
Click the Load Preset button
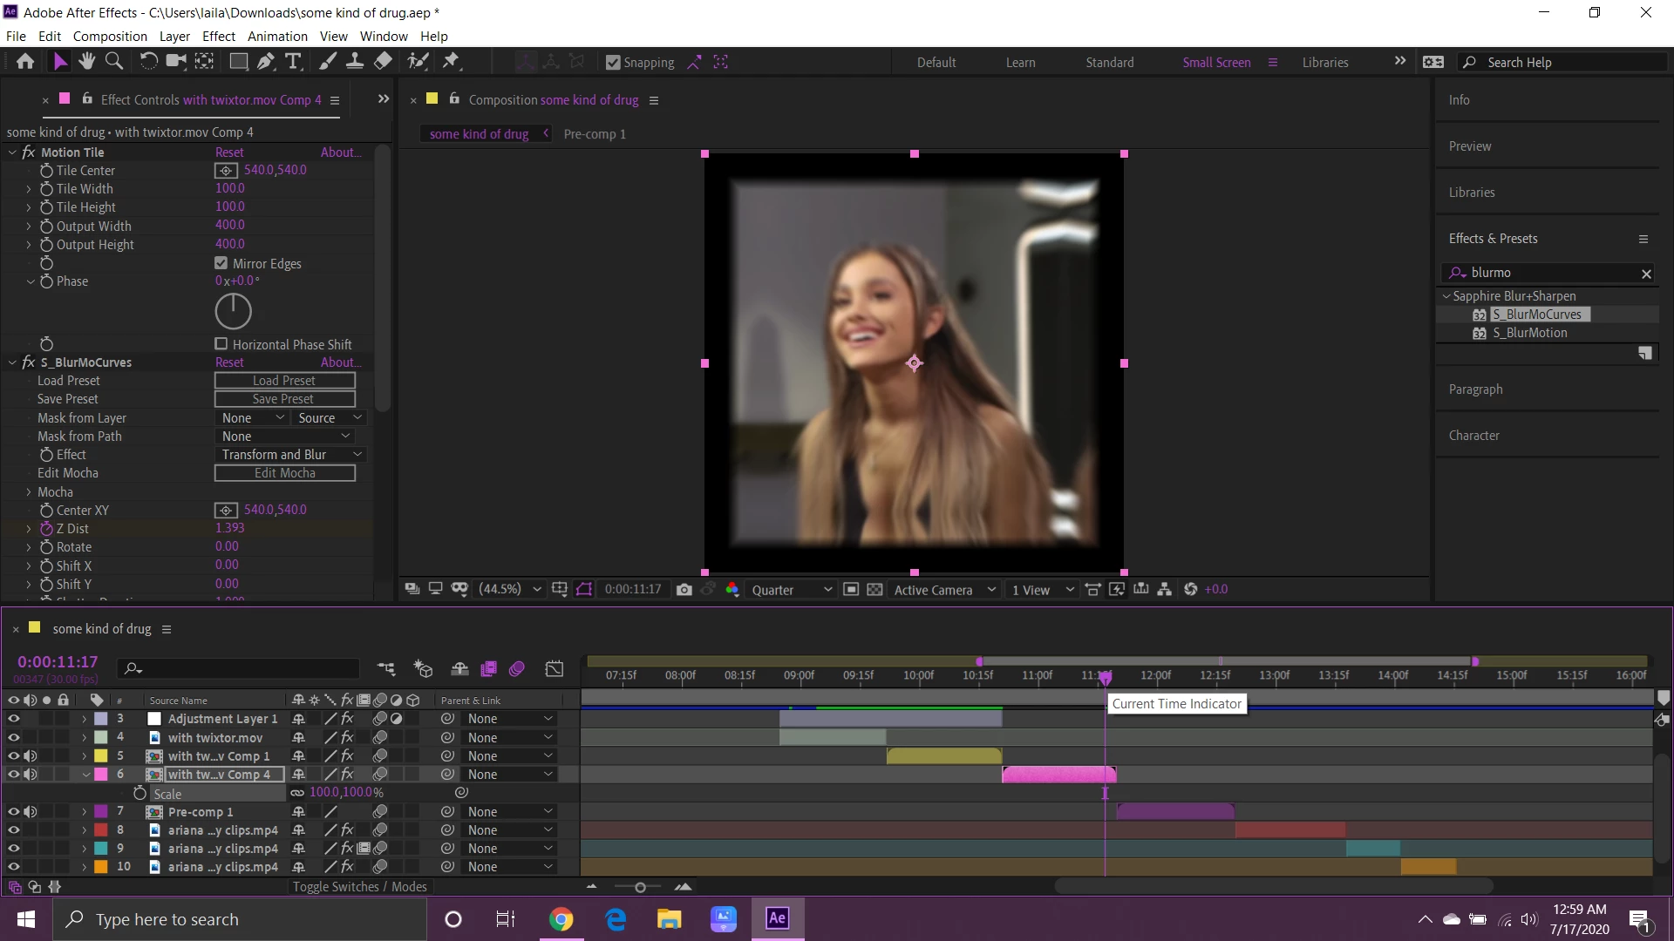point(284,381)
